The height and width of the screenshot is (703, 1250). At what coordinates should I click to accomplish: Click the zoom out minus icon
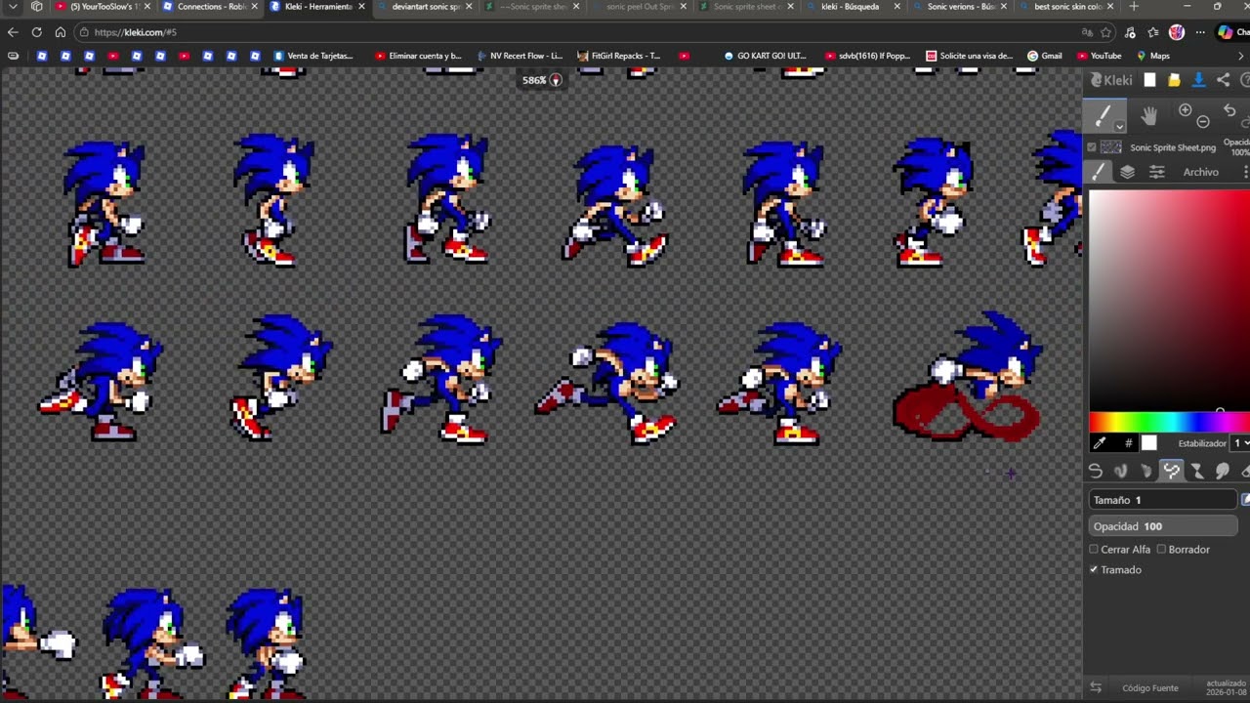pos(1203,122)
